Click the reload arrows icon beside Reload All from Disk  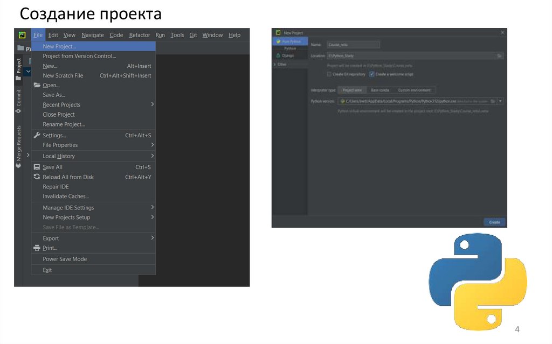point(37,177)
